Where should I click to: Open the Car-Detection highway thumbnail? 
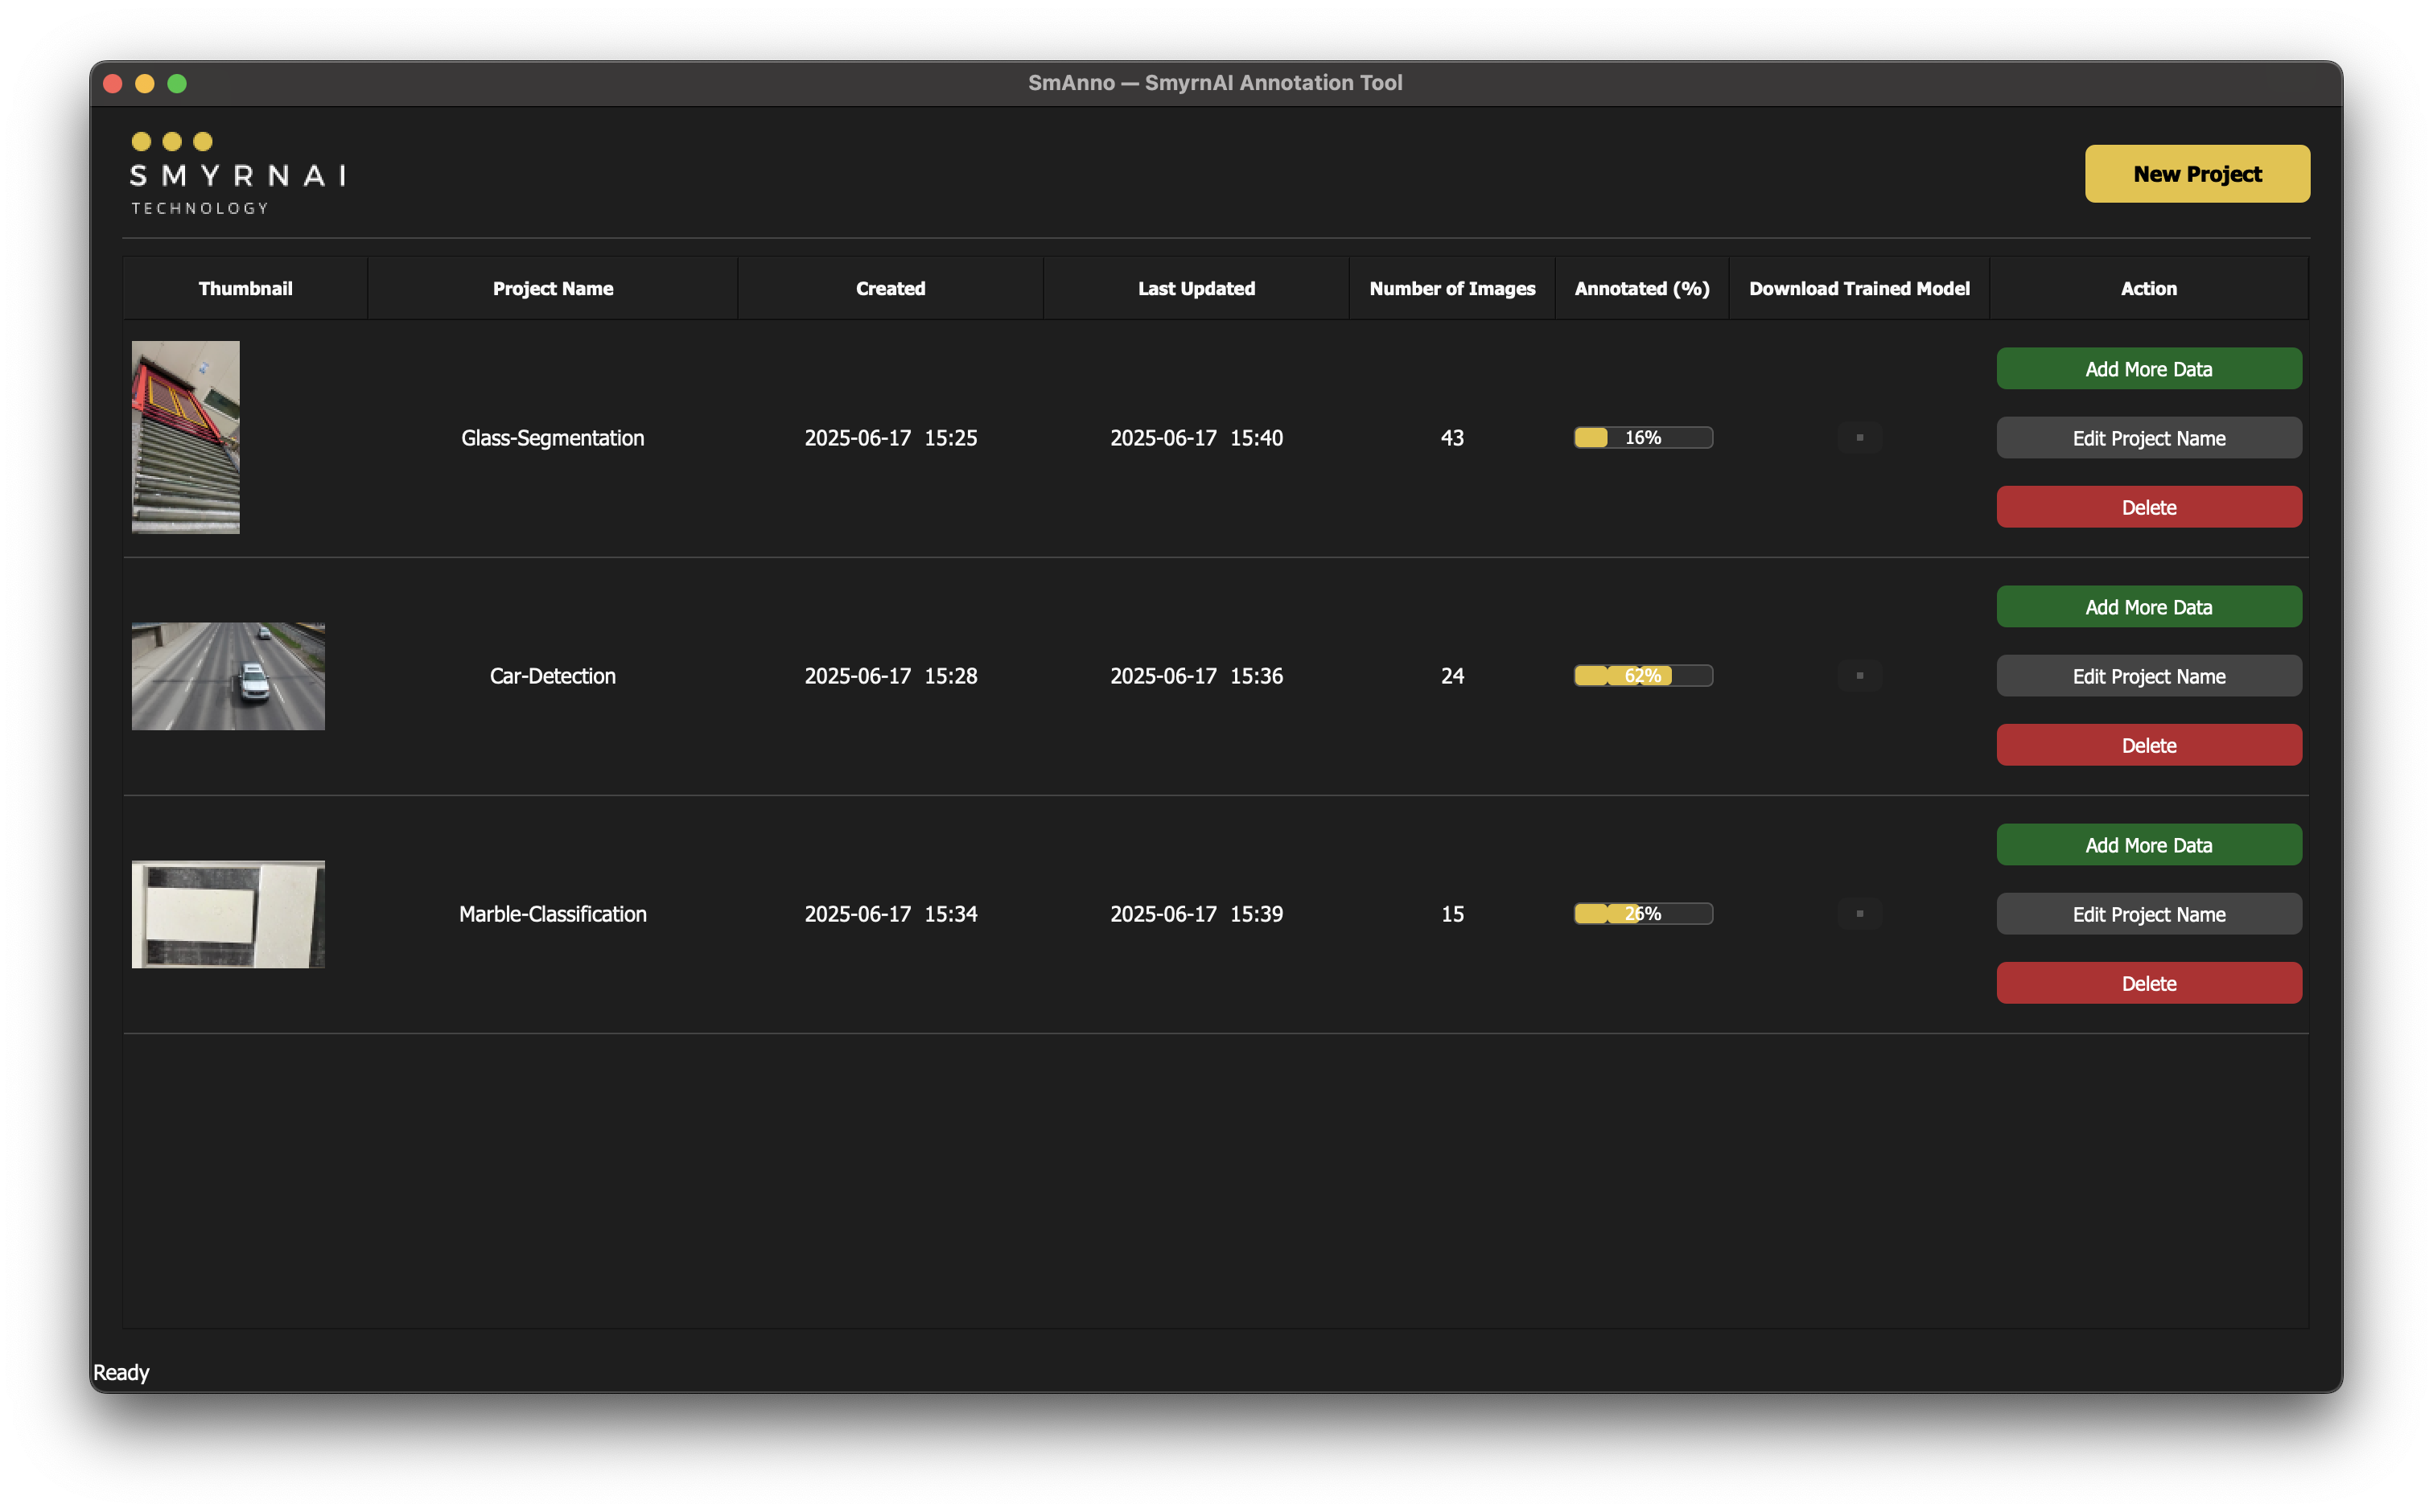click(x=228, y=675)
